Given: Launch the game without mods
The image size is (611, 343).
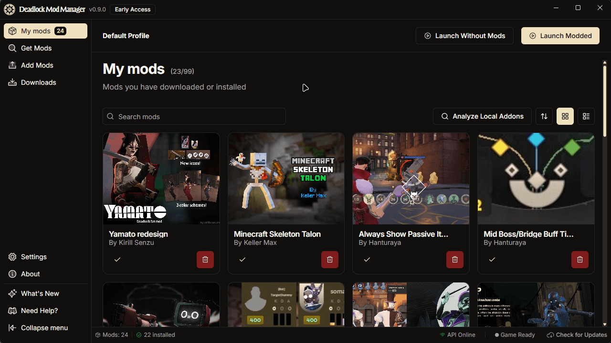Looking at the screenshot, I should pyautogui.click(x=464, y=36).
